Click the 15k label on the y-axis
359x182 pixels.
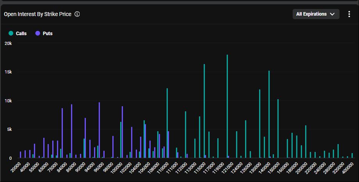(x=8, y=72)
